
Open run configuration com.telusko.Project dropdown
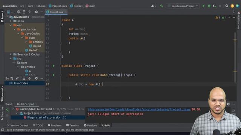[183, 6]
